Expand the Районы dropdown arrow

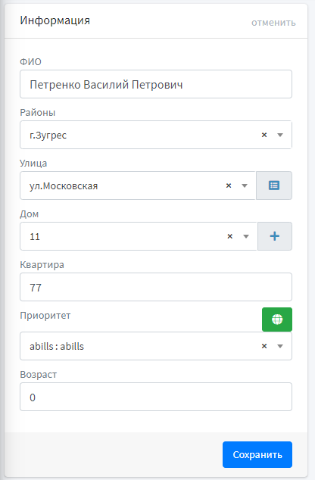tap(280, 135)
